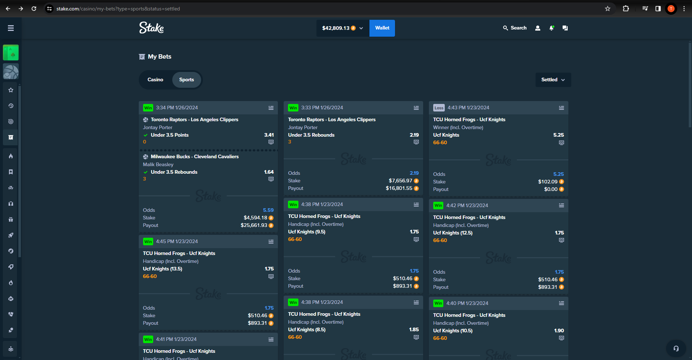Open live support headset button

tap(676, 348)
